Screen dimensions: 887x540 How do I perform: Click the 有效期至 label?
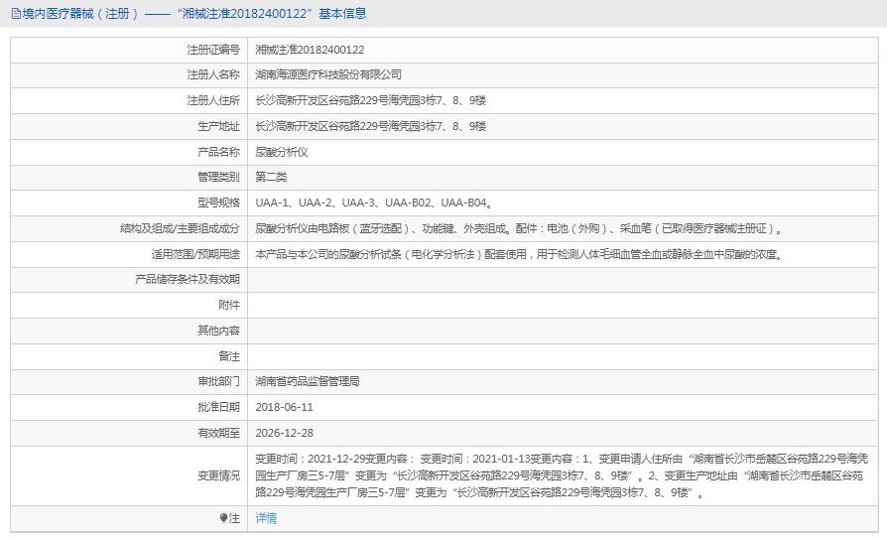pos(218,433)
